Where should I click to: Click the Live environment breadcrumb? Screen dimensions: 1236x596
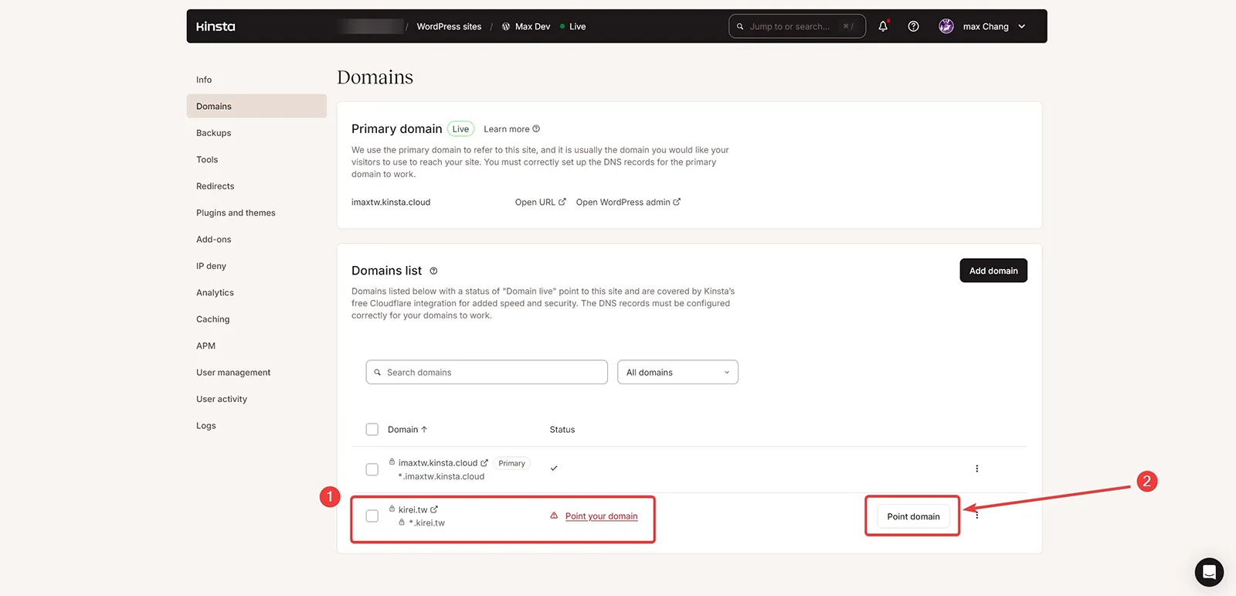tap(577, 26)
